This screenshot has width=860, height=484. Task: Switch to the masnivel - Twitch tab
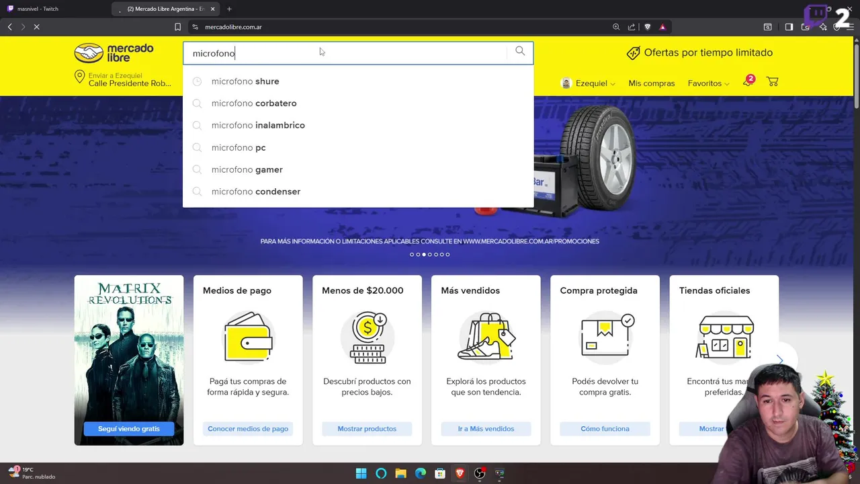54,9
